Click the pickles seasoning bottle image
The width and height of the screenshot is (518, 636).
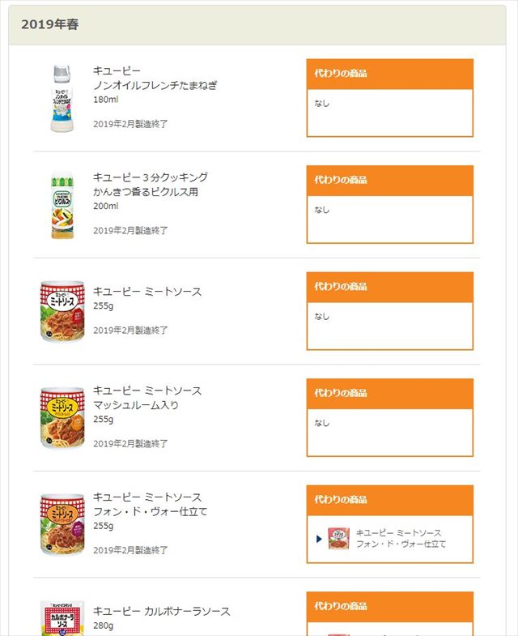point(62,205)
